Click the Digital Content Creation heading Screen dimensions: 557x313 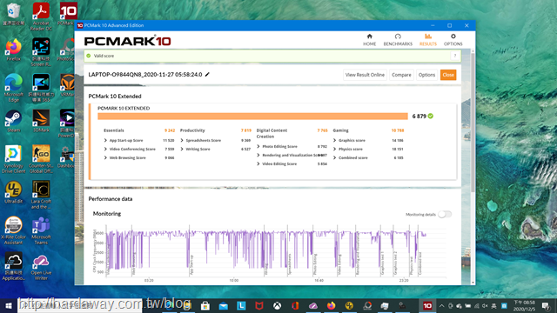pos(272,133)
